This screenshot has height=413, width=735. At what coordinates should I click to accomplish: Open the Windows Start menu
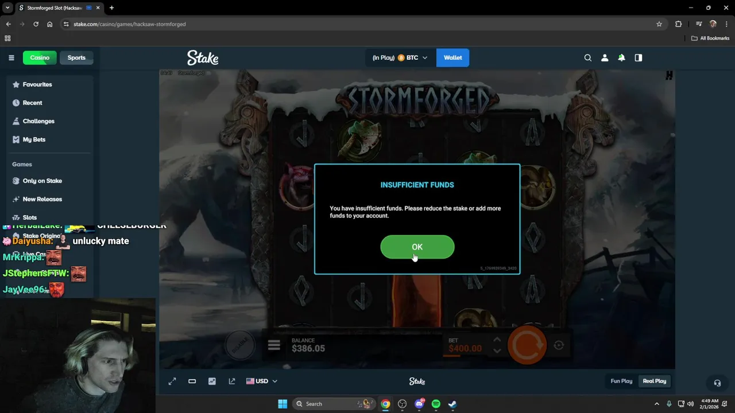(283, 404)
